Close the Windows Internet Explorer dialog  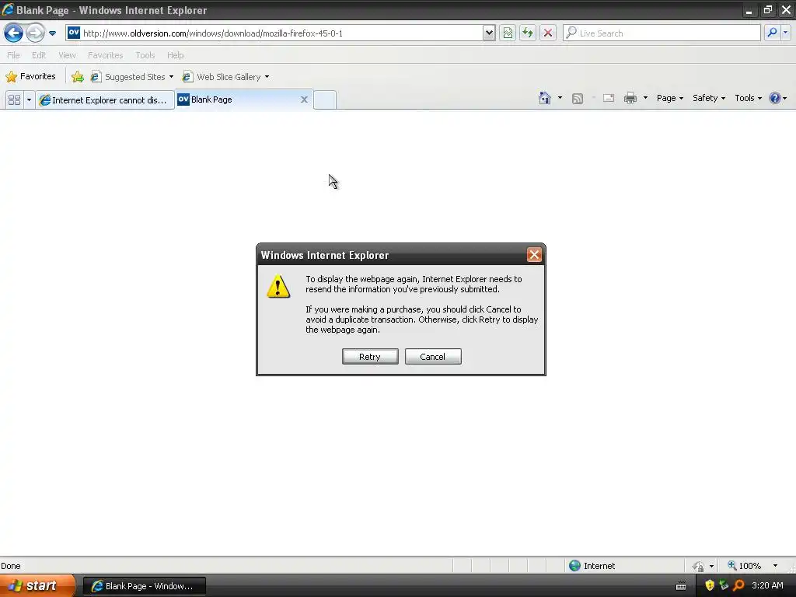pyautogui.click(x=534, y=255)
